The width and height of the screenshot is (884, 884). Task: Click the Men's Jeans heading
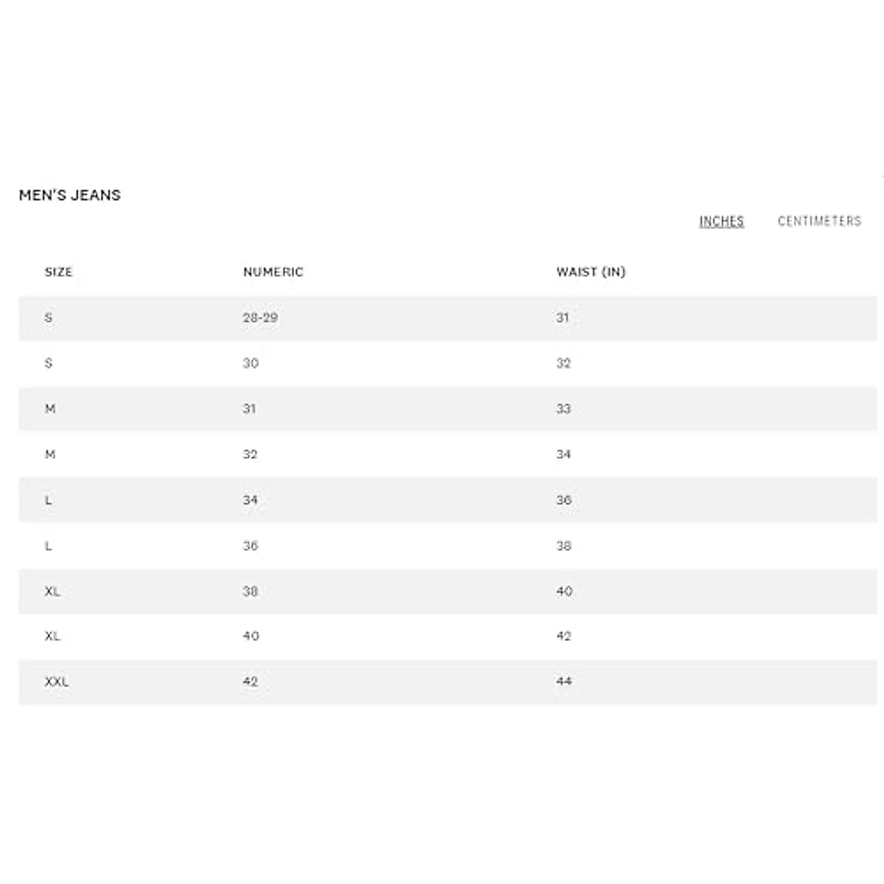point(70,195)
